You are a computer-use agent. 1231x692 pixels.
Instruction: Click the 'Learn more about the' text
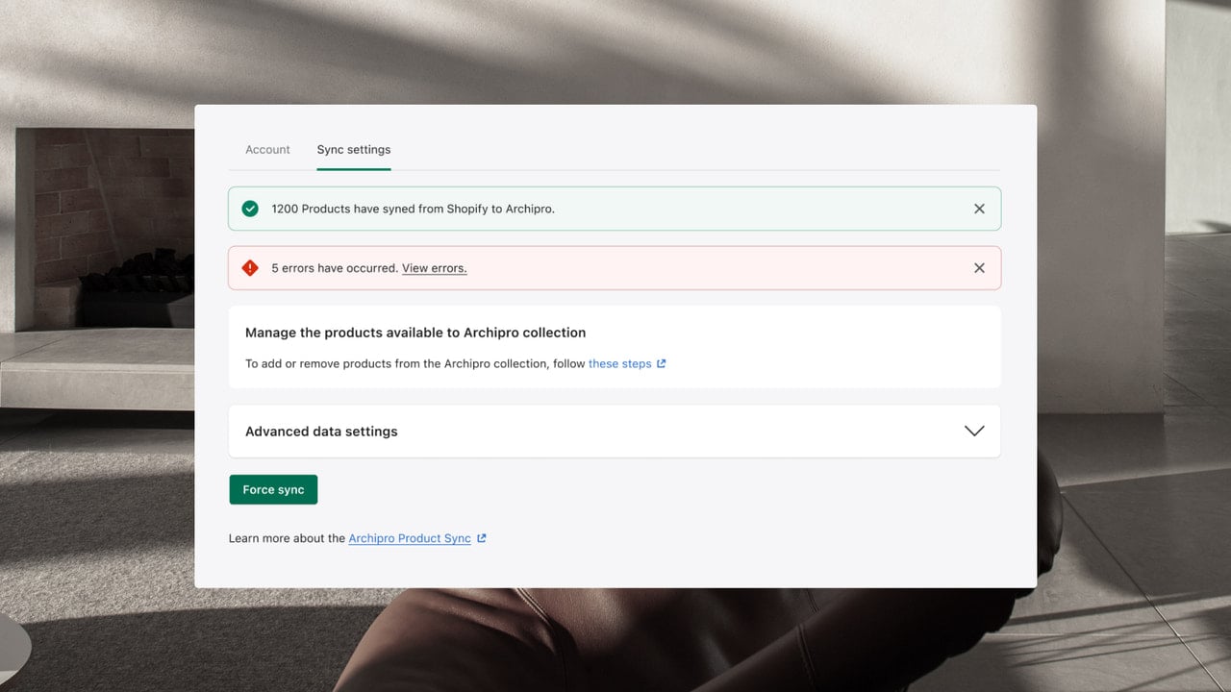pyautogui.click(x=287, y=538)
